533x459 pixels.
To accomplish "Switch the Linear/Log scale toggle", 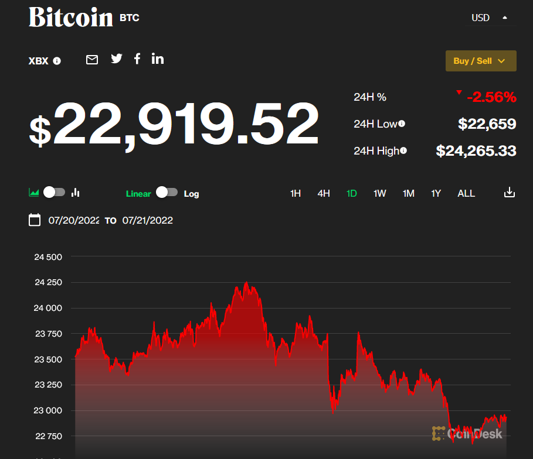I will [167, 192].
